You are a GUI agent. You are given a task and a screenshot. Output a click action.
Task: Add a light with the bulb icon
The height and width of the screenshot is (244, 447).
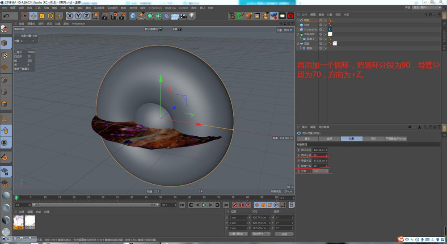click(191, 16)
